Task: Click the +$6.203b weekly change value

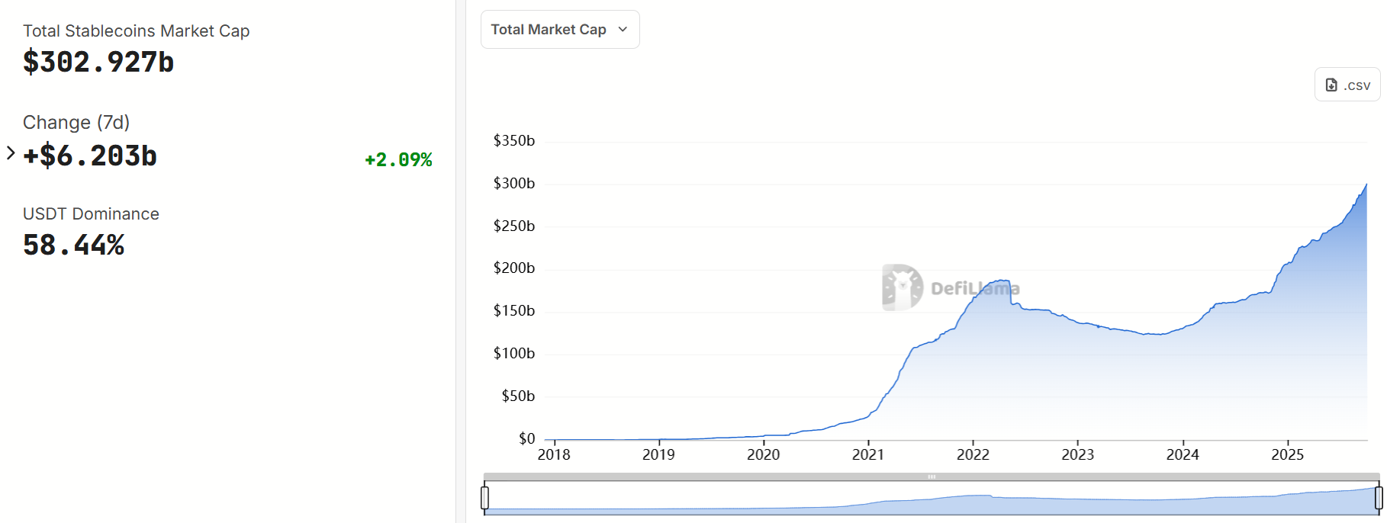Action: [x=90, y=156]
